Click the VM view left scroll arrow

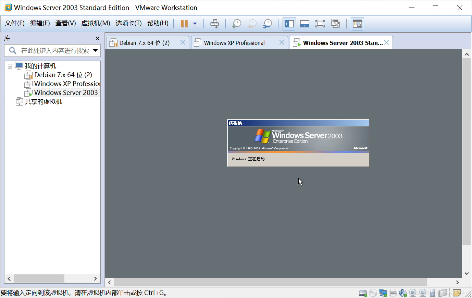(x=110, y=282)
